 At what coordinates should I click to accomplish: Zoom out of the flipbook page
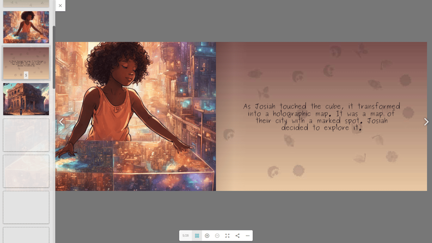click(217, 235)
